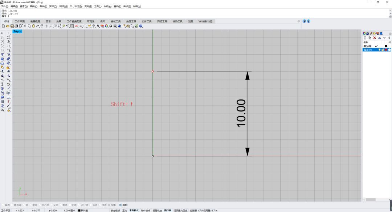The width and height of the screenshot is (392, 212).
Task: Open the 曲线(C) menu
Action: [33, 7]
